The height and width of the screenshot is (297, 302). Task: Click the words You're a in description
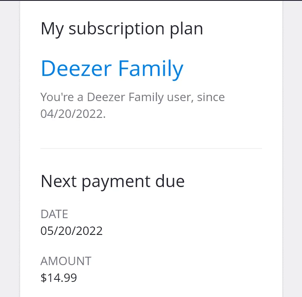pyautogui.click(x=62, y=97)
